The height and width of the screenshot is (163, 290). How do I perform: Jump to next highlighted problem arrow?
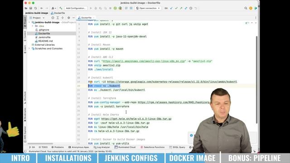(x=256, y=23)
